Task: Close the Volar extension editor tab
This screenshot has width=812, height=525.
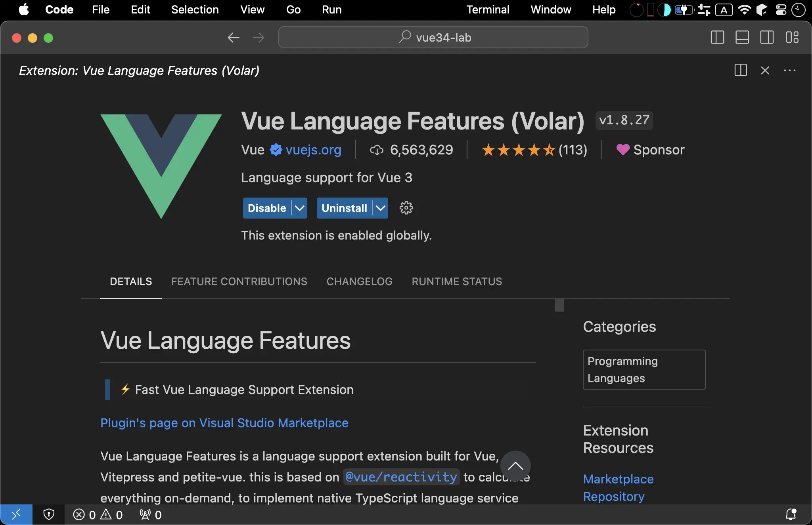Action: pyautogui.click(x=765, y=70)
